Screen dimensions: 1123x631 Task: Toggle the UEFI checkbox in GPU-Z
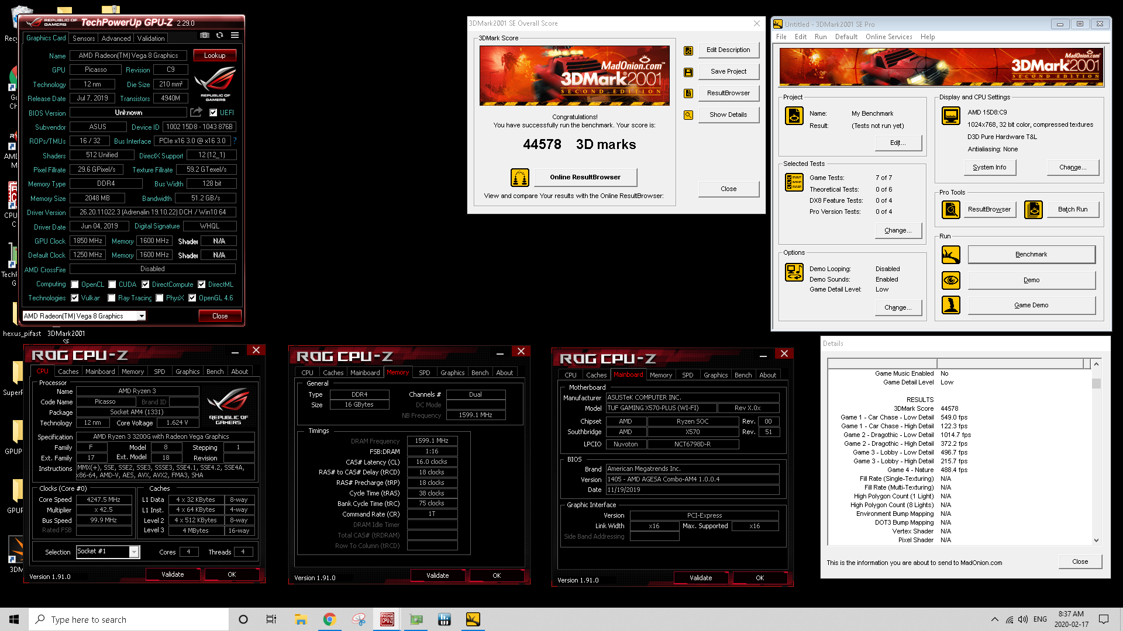coord(213,113)
